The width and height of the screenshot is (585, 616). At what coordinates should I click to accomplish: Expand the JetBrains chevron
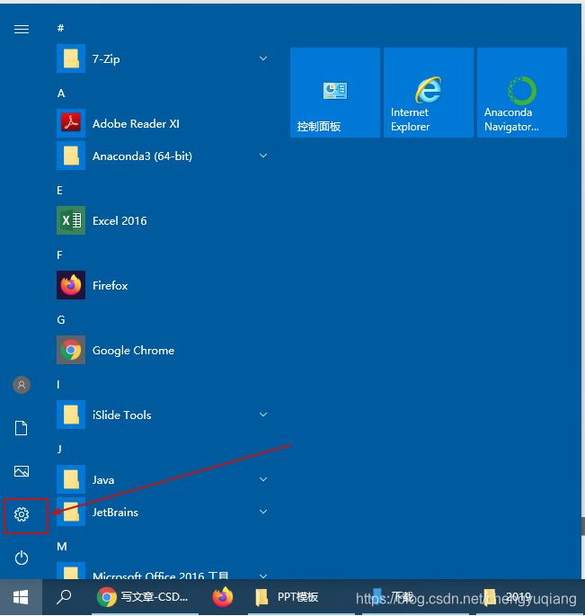pos(263,512)
